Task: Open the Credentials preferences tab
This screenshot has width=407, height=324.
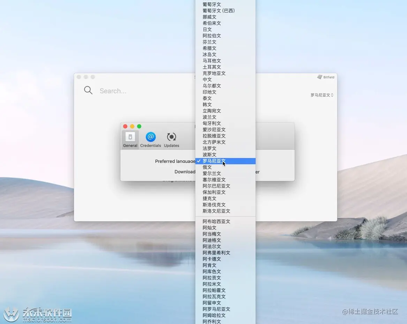Action: (151, 140)
